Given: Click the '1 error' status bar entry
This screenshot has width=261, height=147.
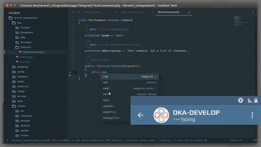Looking at the screenshot, I should (x=179, y=140).
